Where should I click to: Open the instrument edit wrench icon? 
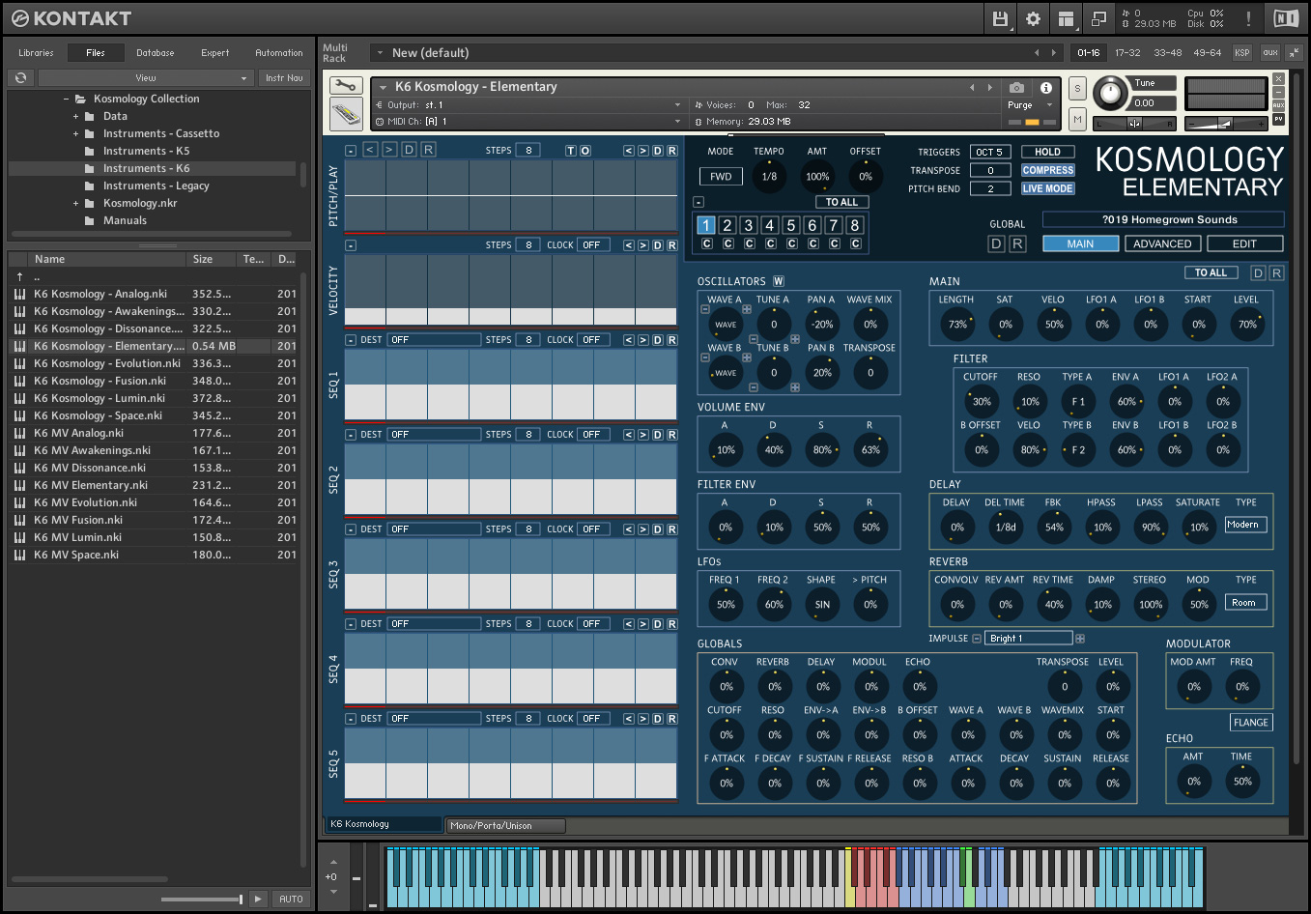click(346, 86)
